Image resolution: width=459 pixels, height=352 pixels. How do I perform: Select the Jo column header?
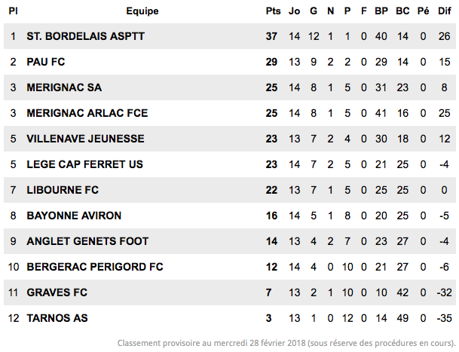coord(294,11)
